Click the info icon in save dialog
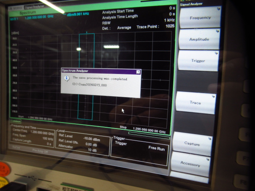This screenshot has height=191, width=255. click(x=67, y=79)
